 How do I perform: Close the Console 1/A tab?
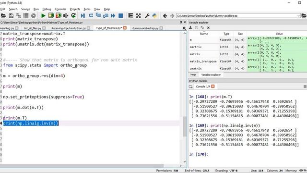point(213,86)
